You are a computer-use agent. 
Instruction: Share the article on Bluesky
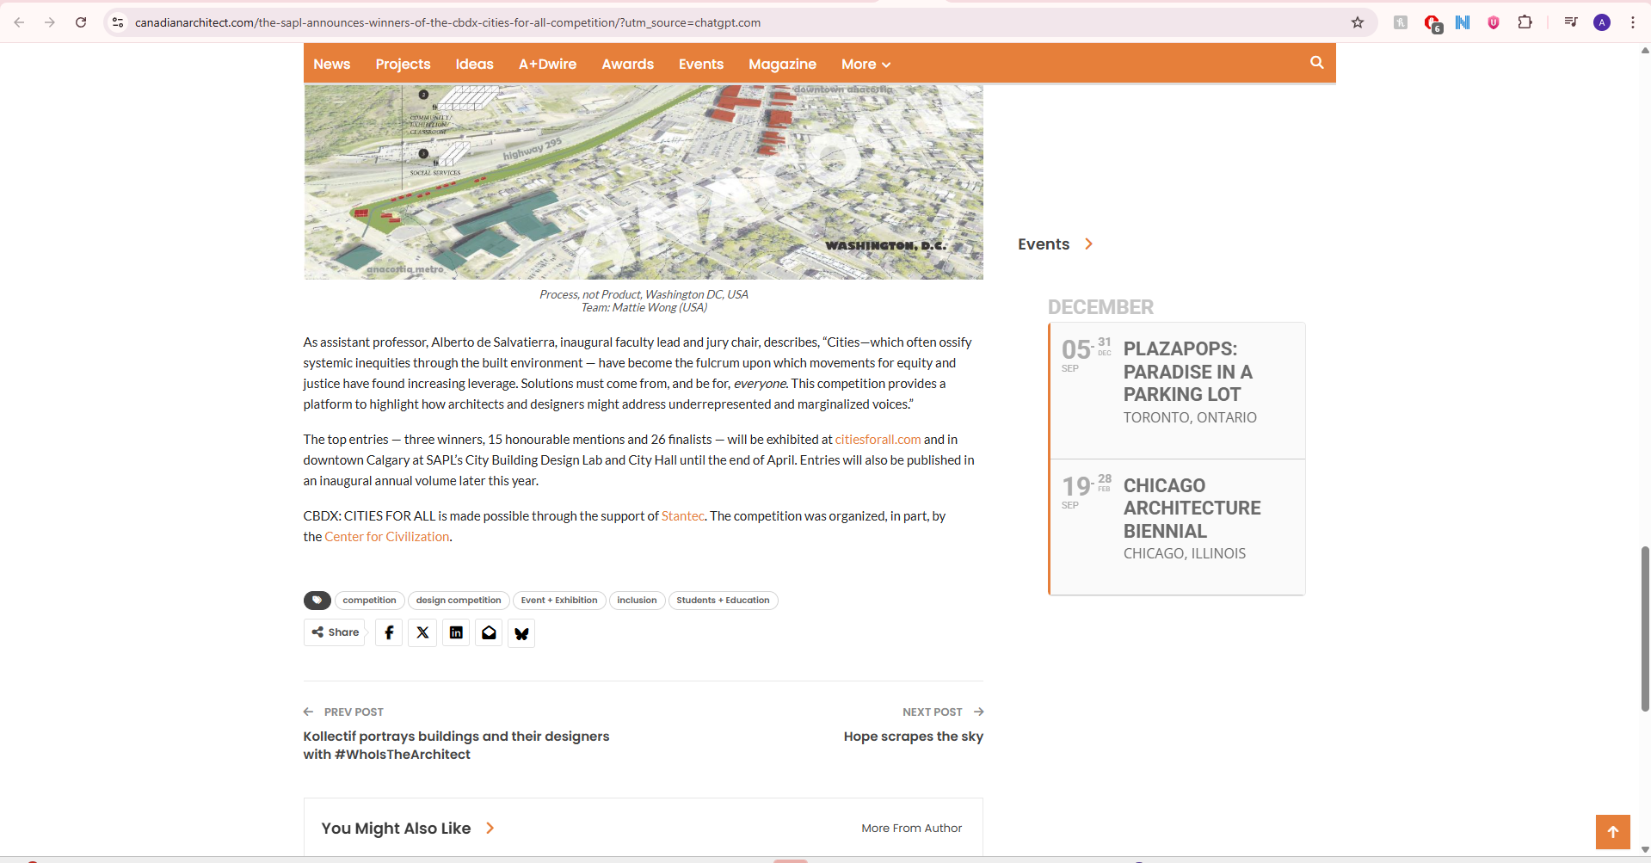521,632
